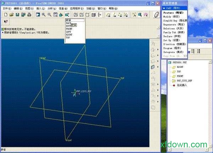Toggle datum planes display icon
213x153 pixels.
click(108, 15)
